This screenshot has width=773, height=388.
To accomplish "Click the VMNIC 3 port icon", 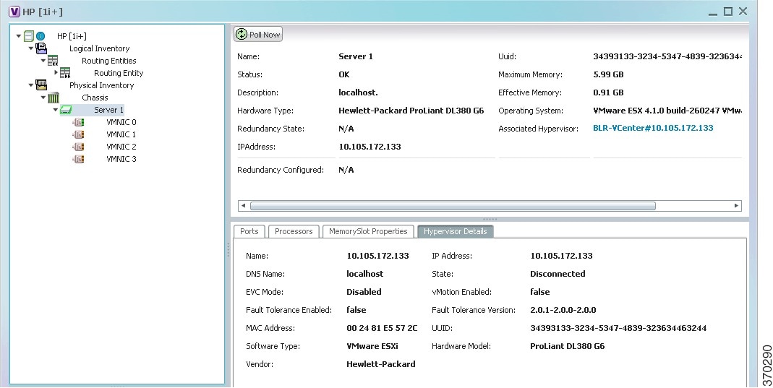I will tap(78, 159).
